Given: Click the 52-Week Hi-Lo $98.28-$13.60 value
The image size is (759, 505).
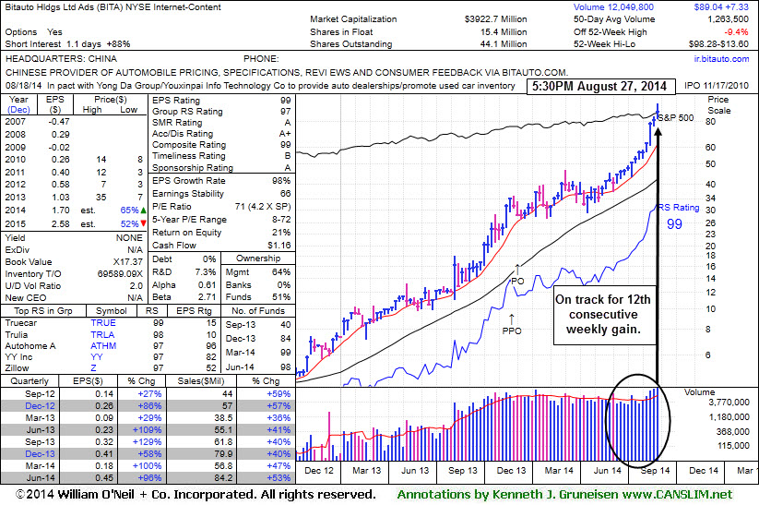Looking at the screenshot, I should coord(718,44).
